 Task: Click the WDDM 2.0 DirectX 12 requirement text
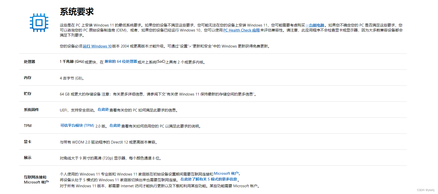pyautogui.click(x=109, y=142)
